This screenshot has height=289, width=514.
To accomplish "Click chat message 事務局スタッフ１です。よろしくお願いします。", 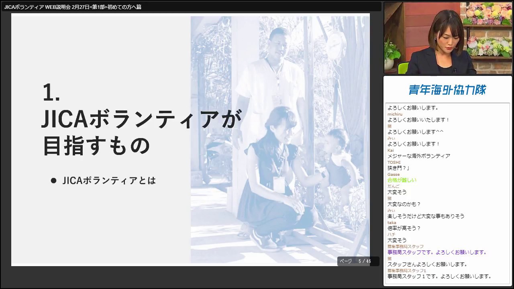I will click(x=440, y=276).
